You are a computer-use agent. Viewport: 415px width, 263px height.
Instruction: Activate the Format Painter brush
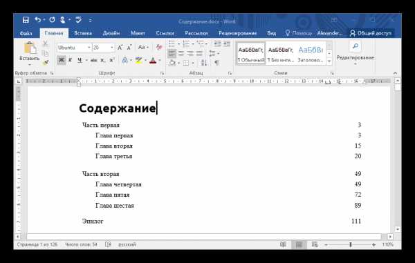(46, 63)
